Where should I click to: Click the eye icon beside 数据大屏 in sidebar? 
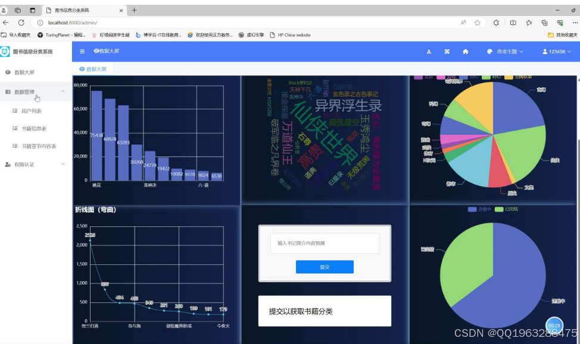8,72
